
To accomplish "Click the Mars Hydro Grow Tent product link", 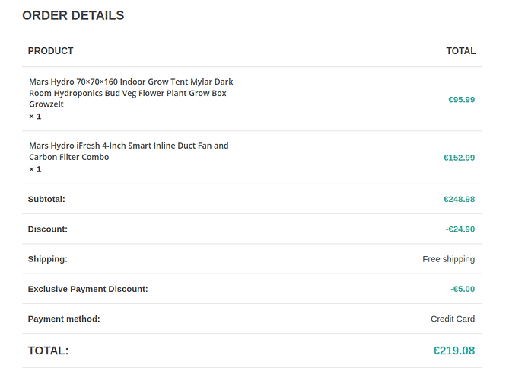I will [131, 93].
